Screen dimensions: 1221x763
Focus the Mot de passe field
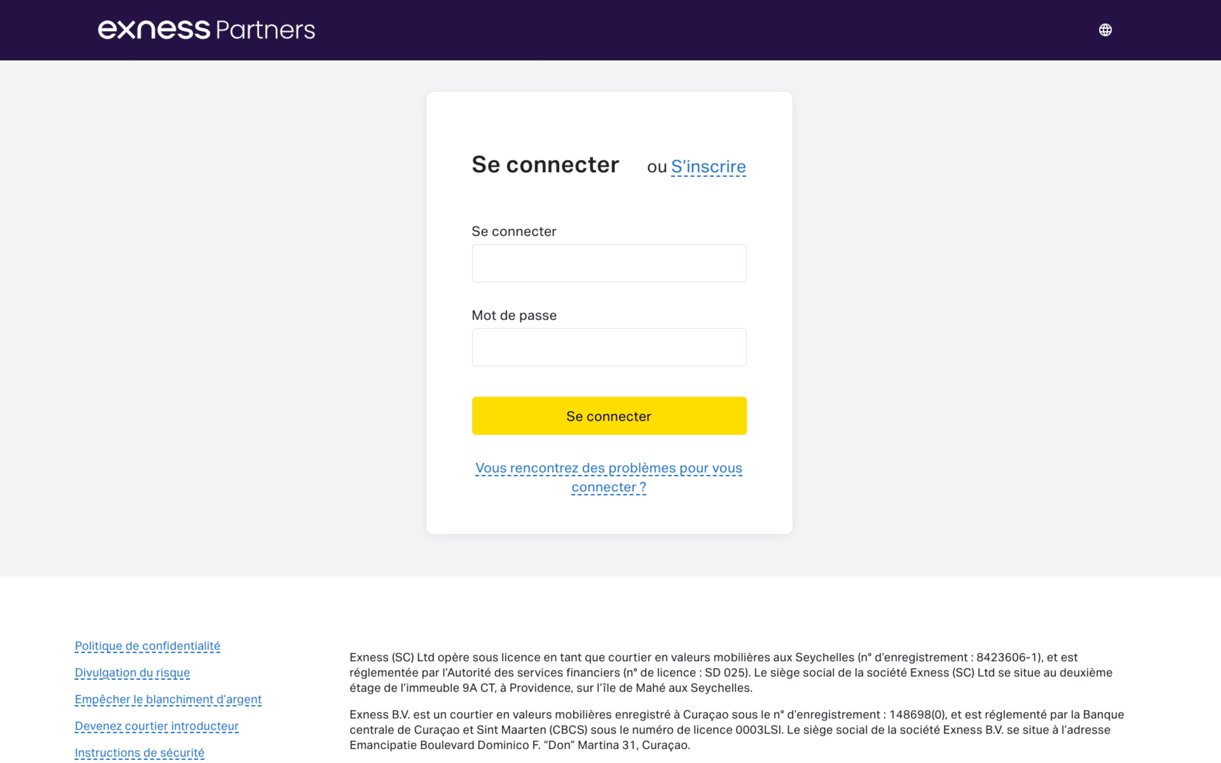(609, 347)
